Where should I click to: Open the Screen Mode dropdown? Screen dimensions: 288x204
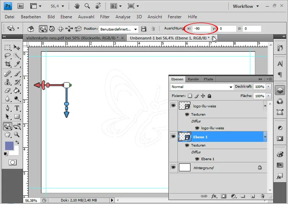point(133,6)
